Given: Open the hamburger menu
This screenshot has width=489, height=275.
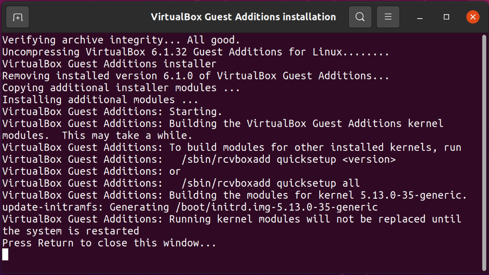Looking at the screenshot, I should click(x=388, y=17).
